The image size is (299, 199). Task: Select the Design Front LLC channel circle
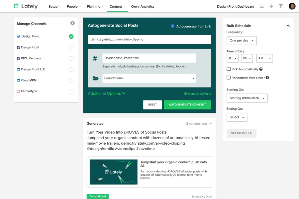tap(71, 70)
